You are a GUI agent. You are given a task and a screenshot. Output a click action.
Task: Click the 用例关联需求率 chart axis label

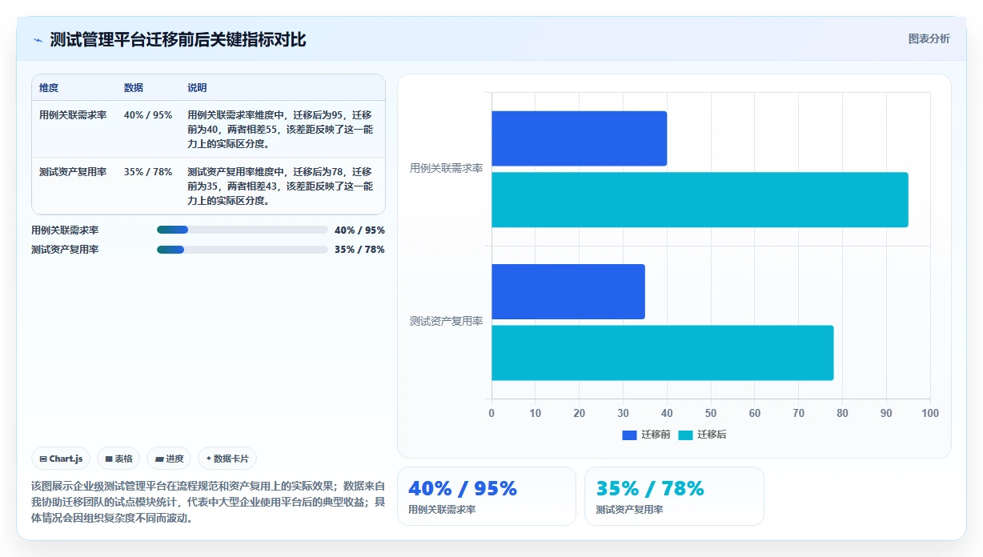coord(447,168)
